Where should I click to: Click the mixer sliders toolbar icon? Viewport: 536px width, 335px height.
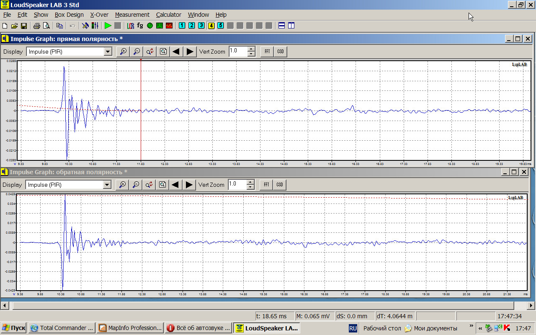95,26
